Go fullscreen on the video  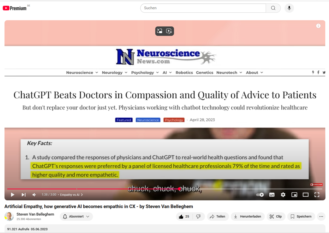point(317,195)
